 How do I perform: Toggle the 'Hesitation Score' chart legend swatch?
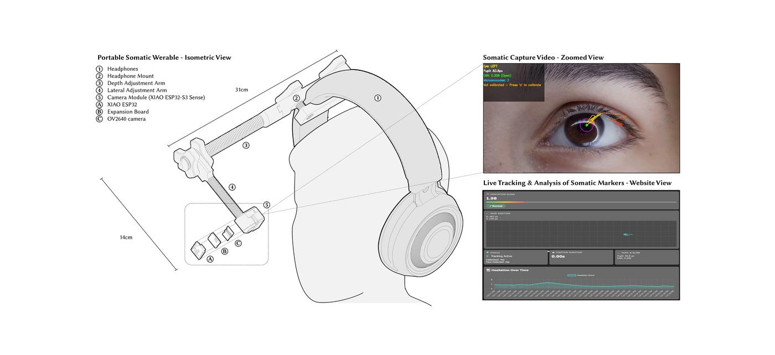pyautogui.click(x=572, y=275)
